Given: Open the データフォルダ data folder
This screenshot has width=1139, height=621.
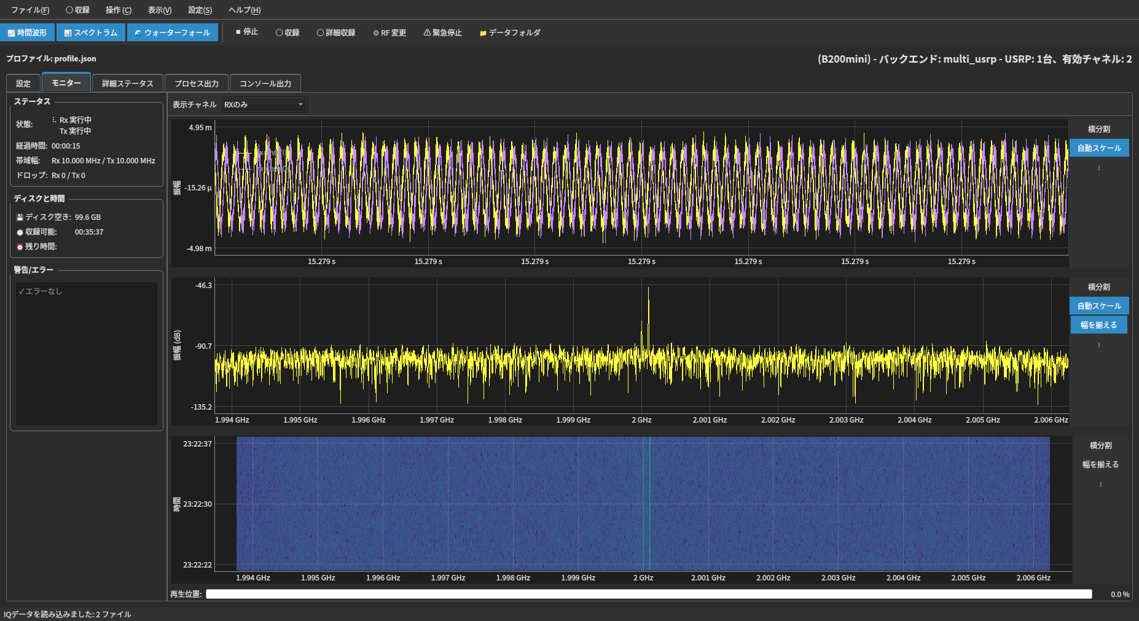Looking at the screenshot, I should tap(510, 33).
